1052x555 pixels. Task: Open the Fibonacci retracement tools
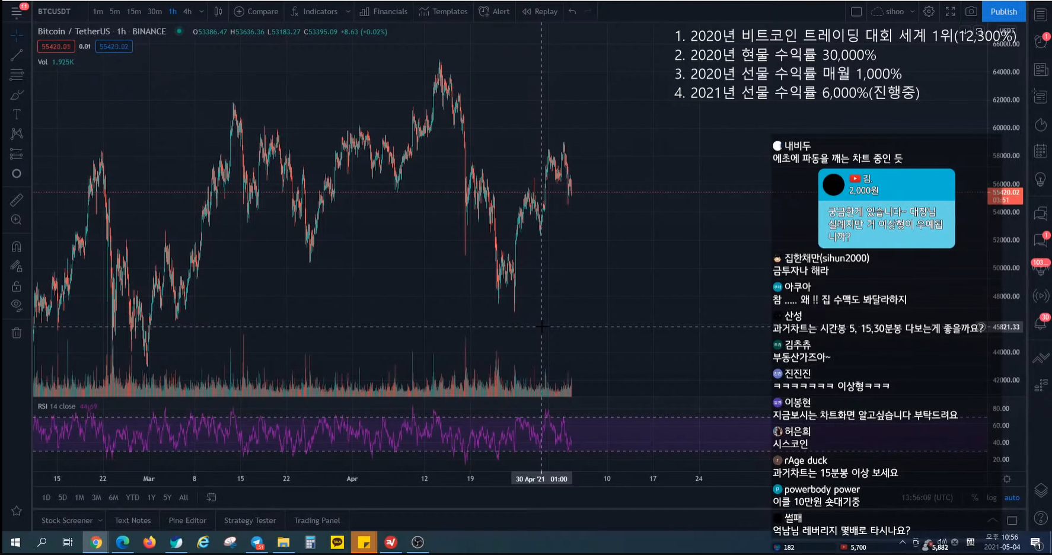pyautogui.click(x=17, y=75)
